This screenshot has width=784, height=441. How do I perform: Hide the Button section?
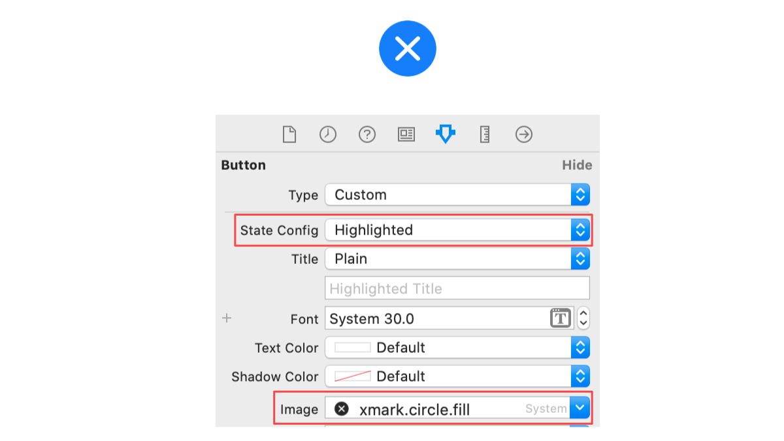[577, 165]
